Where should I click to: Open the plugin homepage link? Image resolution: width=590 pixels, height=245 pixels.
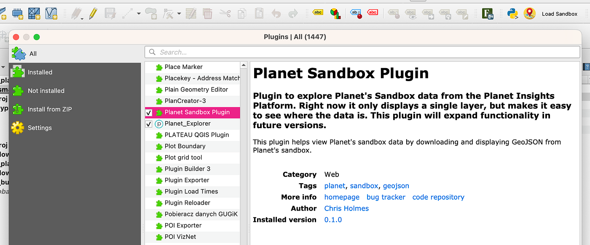click(x=342, y=197)
